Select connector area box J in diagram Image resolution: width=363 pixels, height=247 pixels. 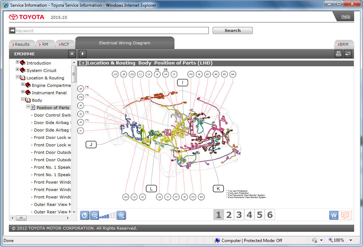pos(91,145)
